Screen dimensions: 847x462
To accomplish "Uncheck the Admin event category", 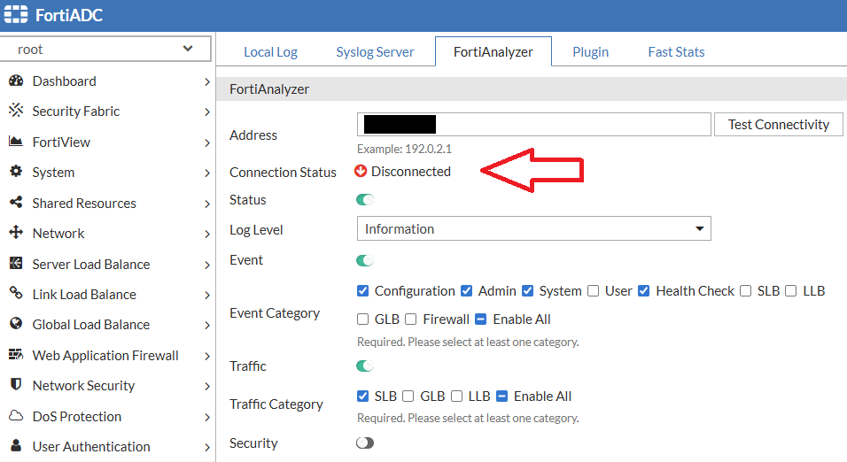I will click(x=467, y=291).
